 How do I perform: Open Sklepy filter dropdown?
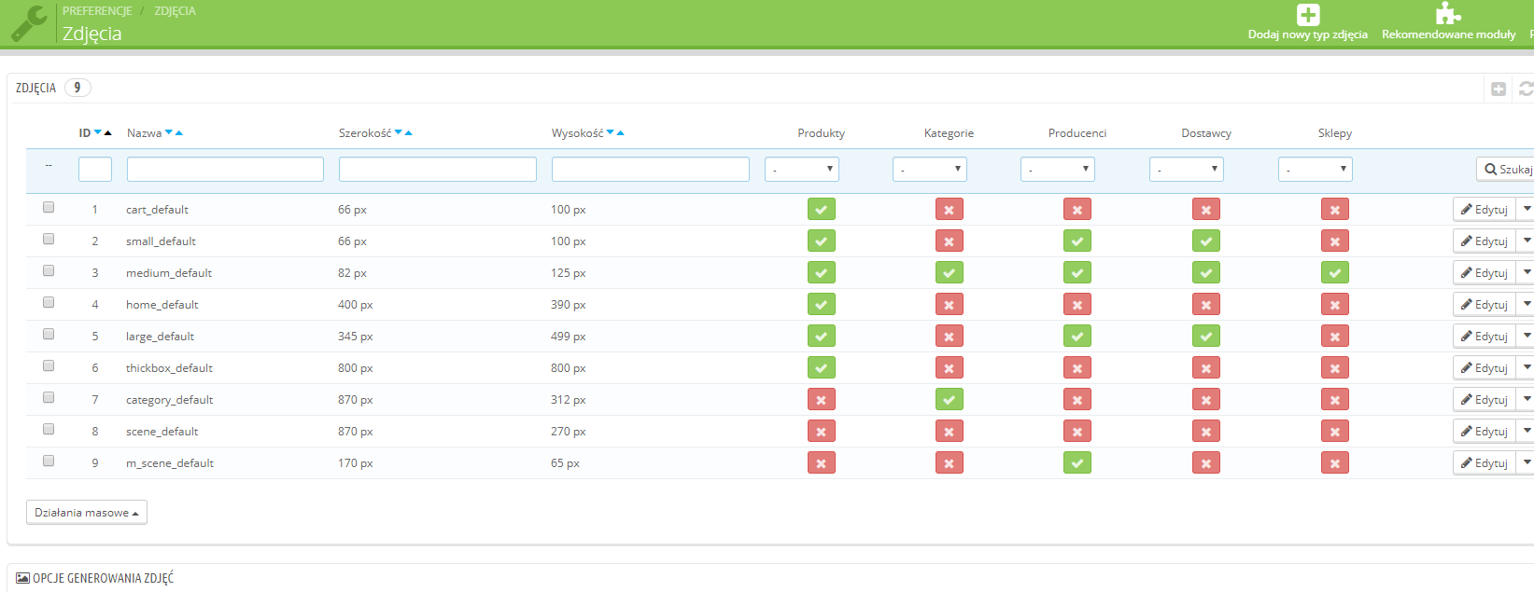pos(1316,169)
